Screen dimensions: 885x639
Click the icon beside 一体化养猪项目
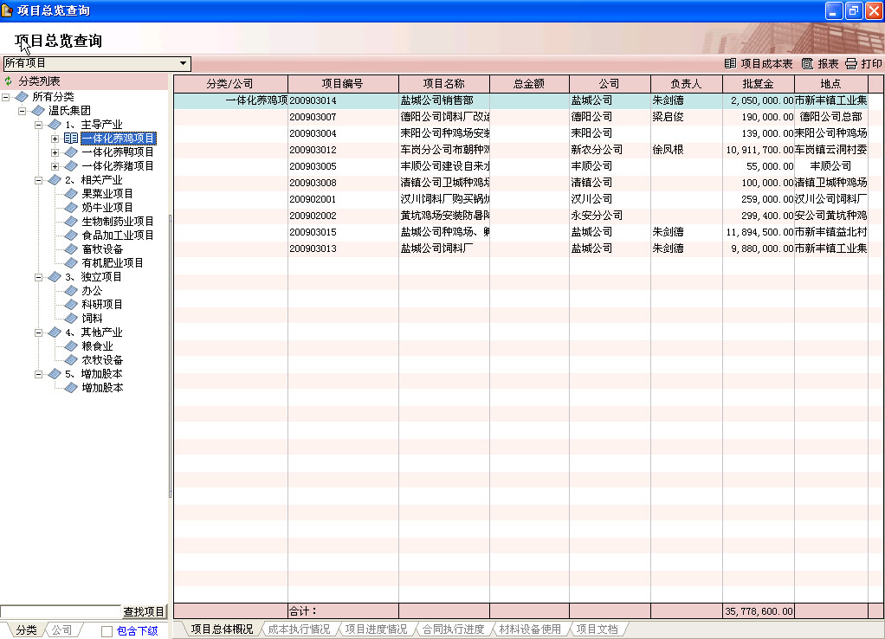[x=70, y=166]
